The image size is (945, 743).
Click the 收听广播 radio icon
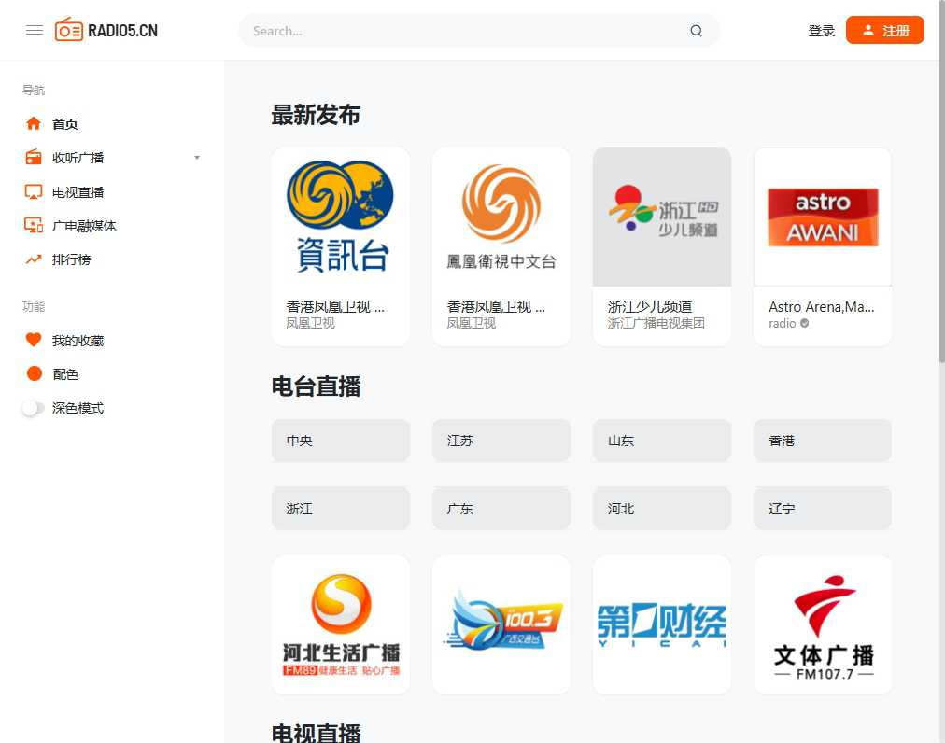[x=35, y=157]
